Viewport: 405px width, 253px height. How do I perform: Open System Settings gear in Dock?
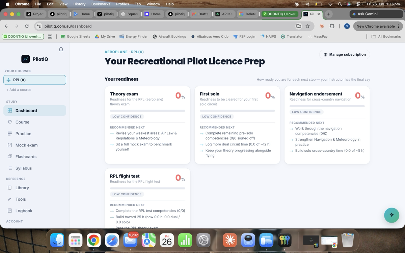203,241
